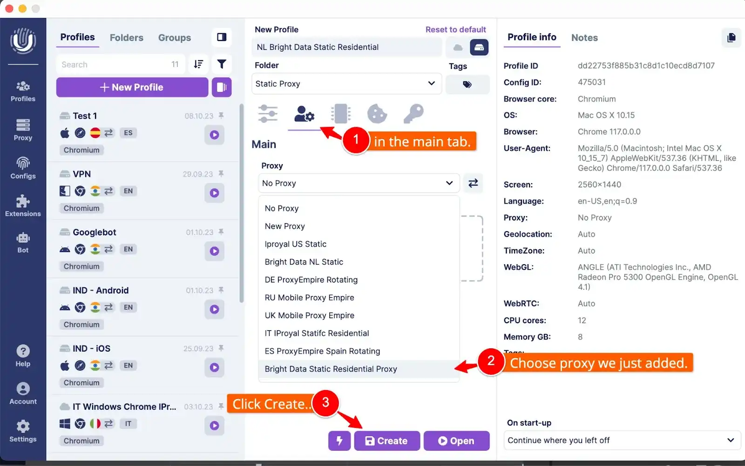Switch to the Notes tab
745x466 pixels.
point(584,38)
